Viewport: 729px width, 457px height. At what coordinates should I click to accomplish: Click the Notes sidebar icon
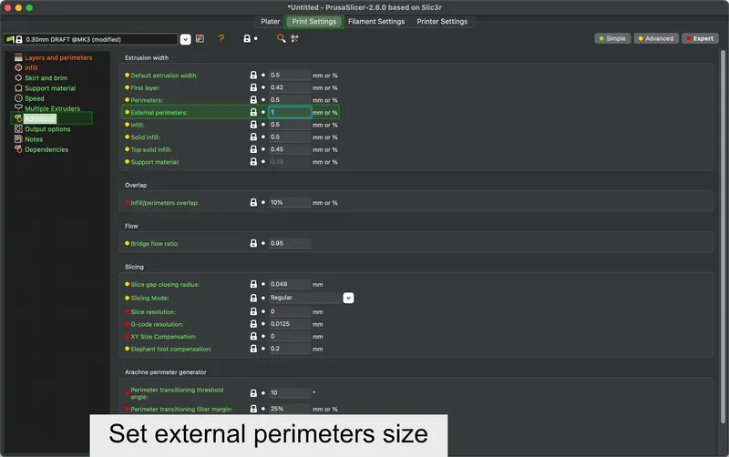[x=18, y=139]
